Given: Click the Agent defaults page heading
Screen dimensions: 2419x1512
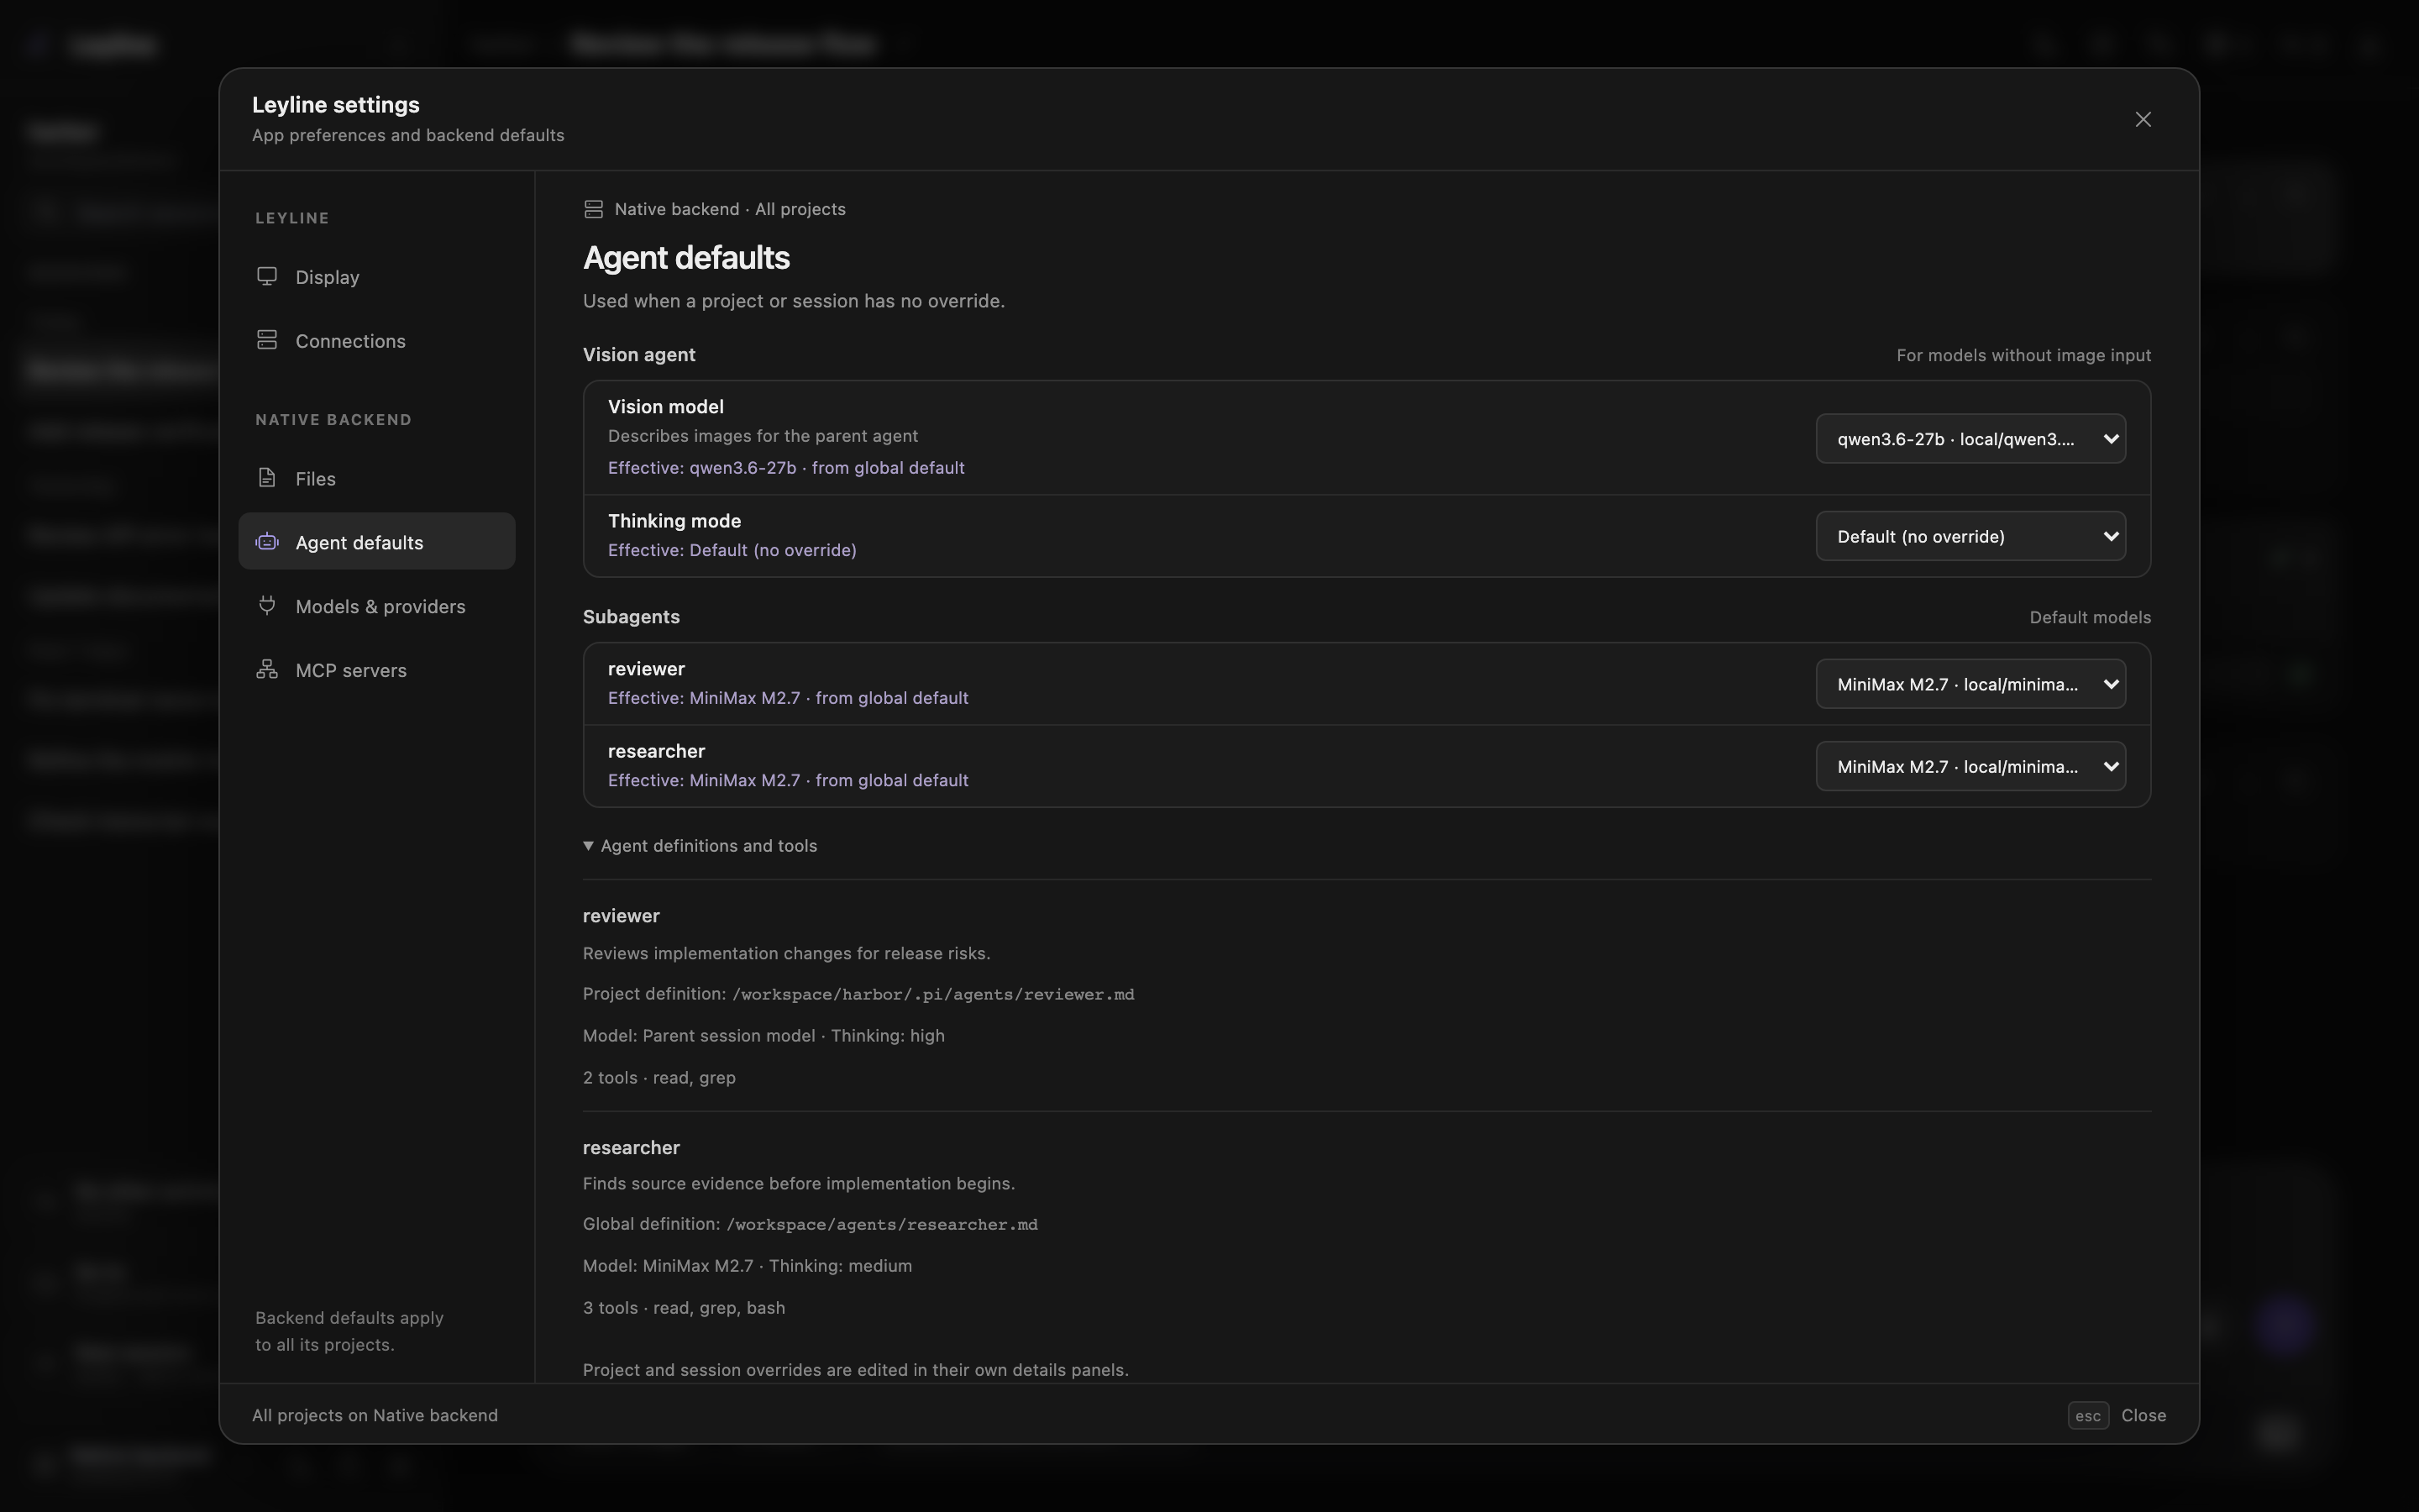Looking at the screenshot, I should [685, 258].
